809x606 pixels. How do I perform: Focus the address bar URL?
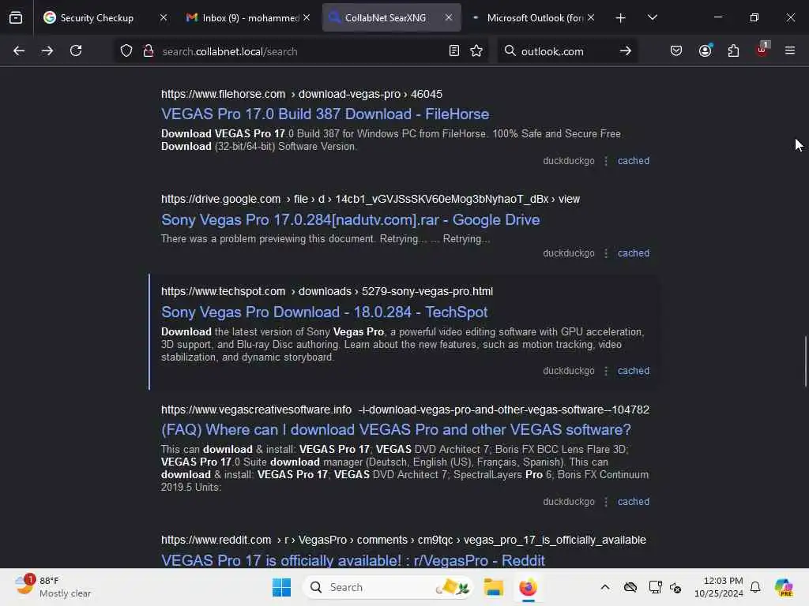click(x=302, y=51)
